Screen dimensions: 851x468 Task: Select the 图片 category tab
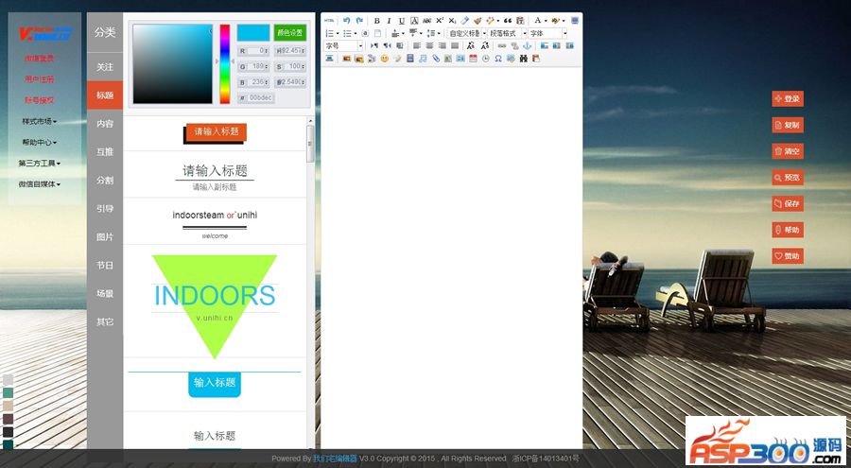[105, 236]
